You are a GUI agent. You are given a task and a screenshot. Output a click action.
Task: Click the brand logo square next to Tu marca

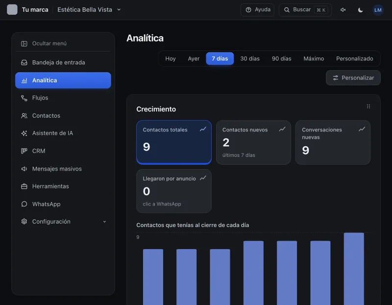(12, 10)
